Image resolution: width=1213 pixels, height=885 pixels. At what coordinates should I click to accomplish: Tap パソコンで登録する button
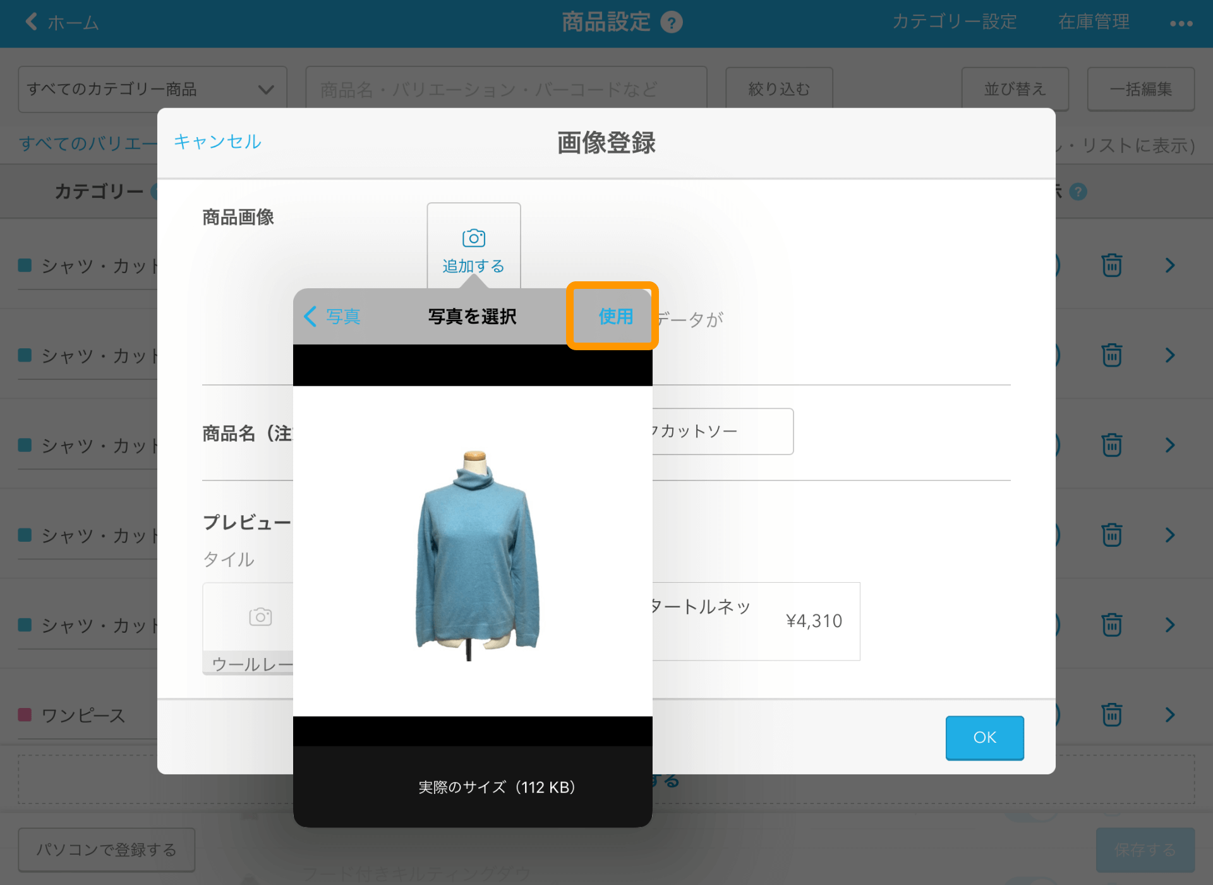click(107, 850)
